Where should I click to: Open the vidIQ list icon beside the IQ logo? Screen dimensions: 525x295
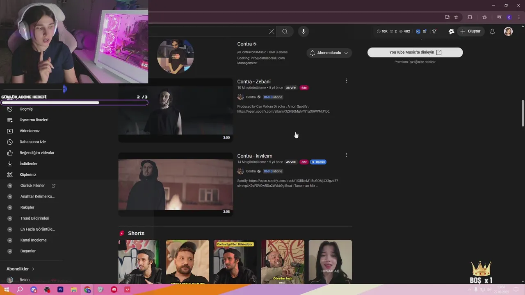[425, 32]
